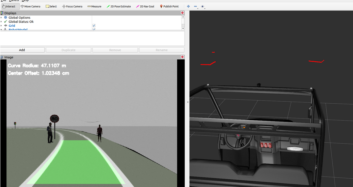The height and width of the screenshot is (187, 353).
Task: Click the Focus Camera tool
Action: pyautogui.click(x=72, y=6)
